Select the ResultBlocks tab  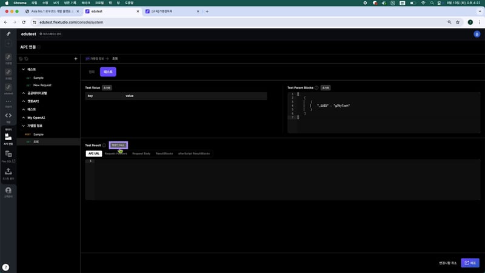[164, 153]
